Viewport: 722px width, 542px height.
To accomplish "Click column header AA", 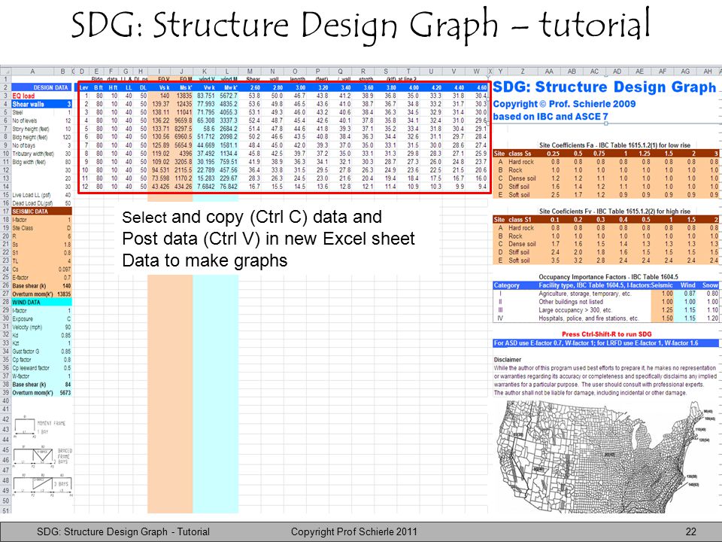I will [x=549, y=72].
